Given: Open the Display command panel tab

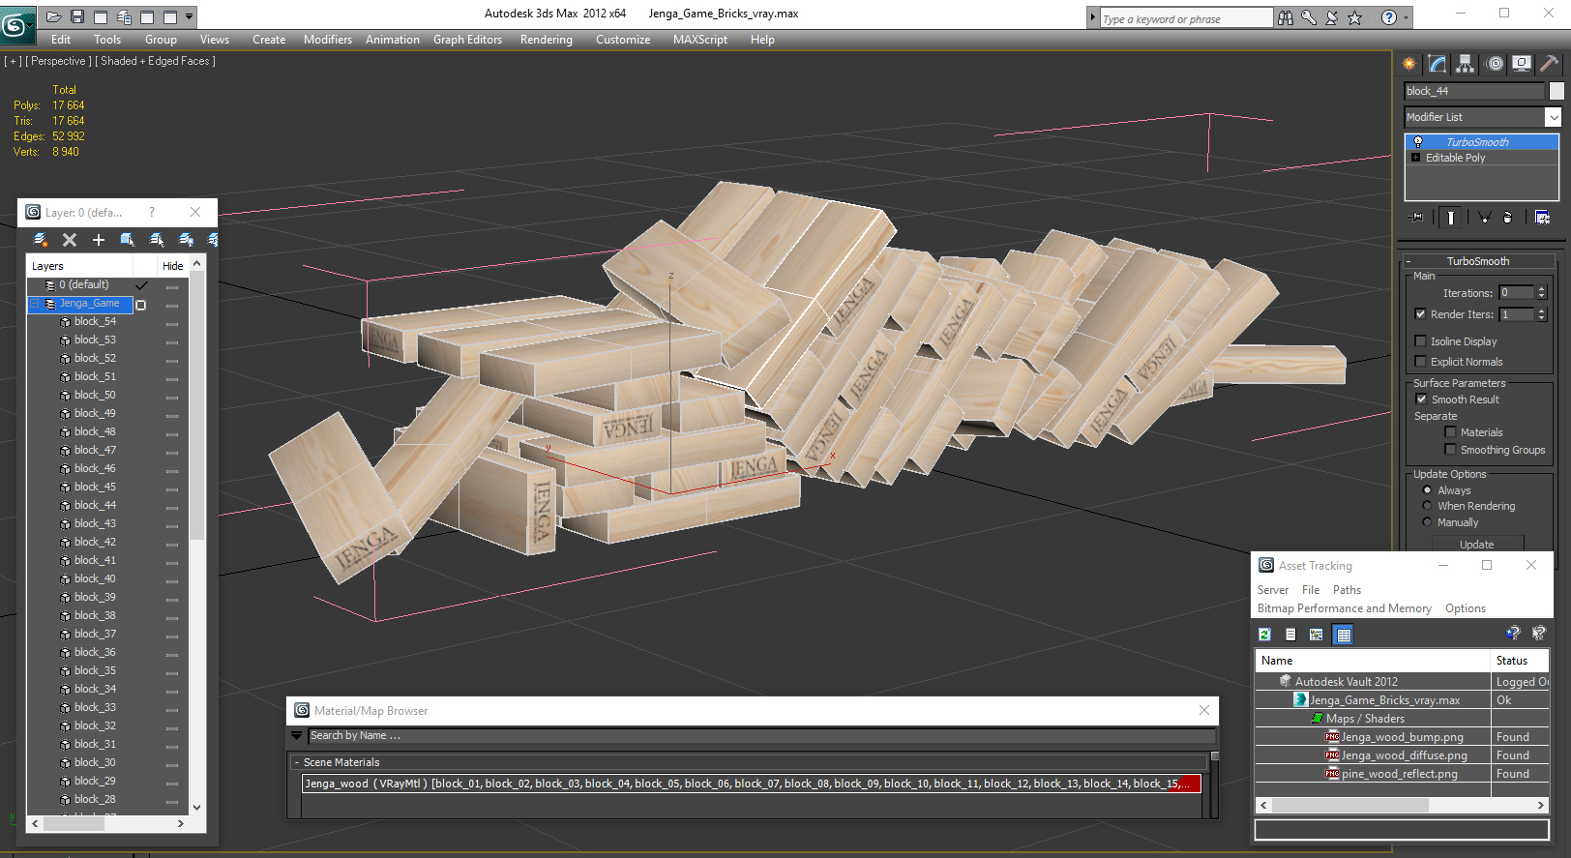Looking at the screenshot, I should pos(1522,64).
